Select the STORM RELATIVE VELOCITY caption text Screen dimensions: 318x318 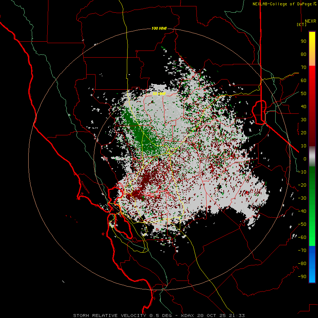pyautogui.click(x=110, y=316)
